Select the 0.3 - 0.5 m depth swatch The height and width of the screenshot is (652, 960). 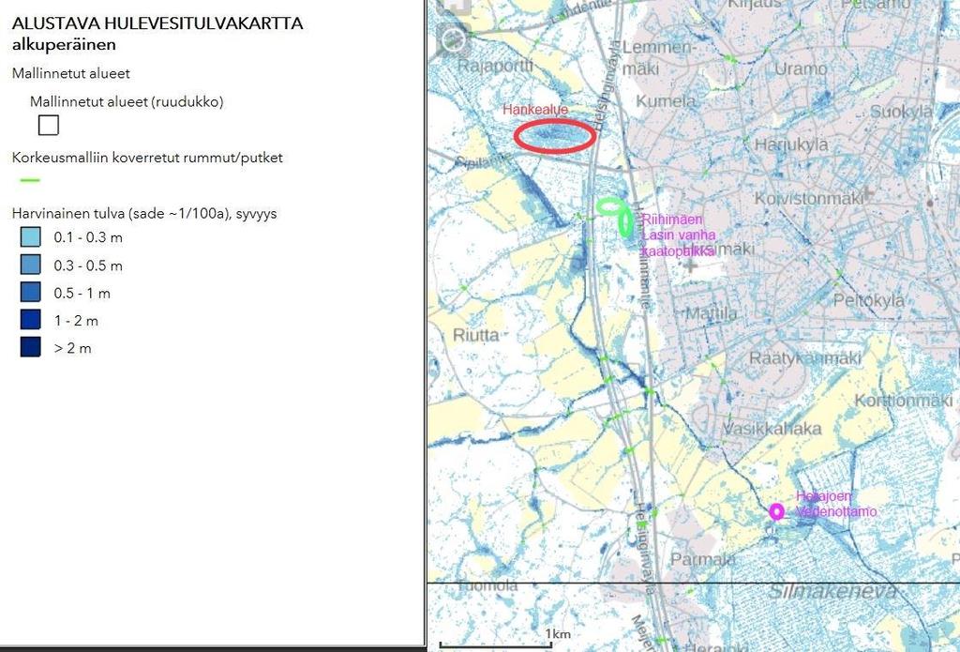pyautogui.click(x=31, y=265)
